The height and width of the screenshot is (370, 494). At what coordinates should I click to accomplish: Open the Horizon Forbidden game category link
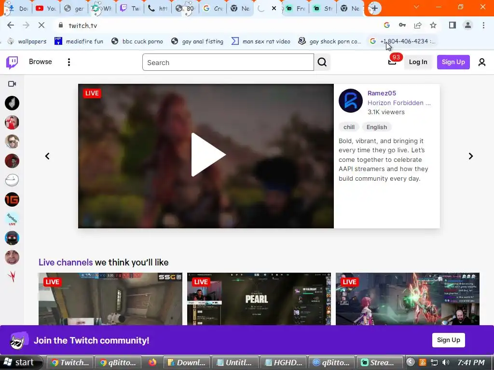pyautogui.click(x=399, y=103)
